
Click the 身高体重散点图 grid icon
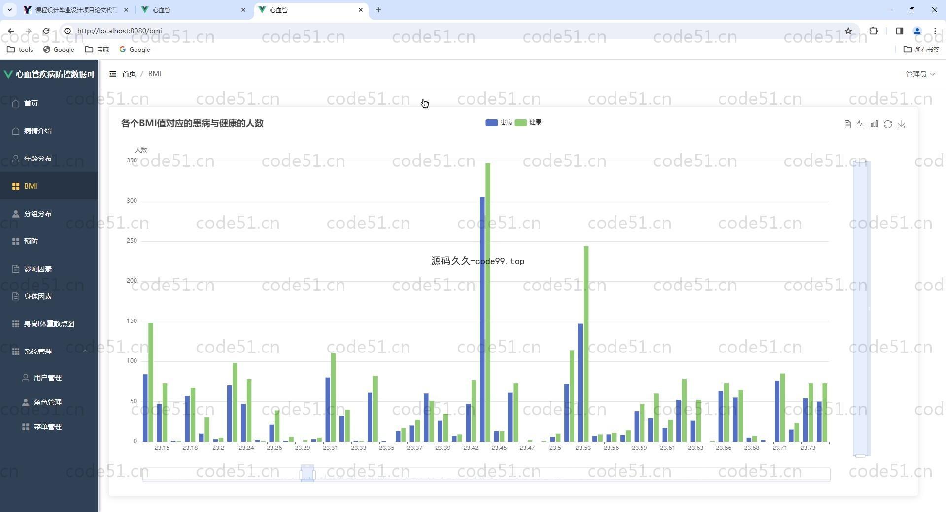click(16, 324)
